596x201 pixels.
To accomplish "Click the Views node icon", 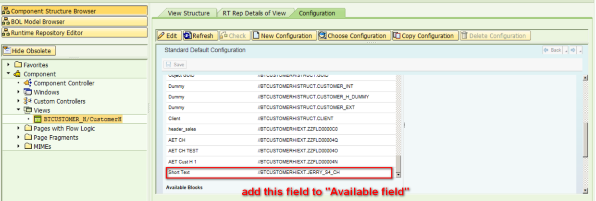I will [28, 110].
